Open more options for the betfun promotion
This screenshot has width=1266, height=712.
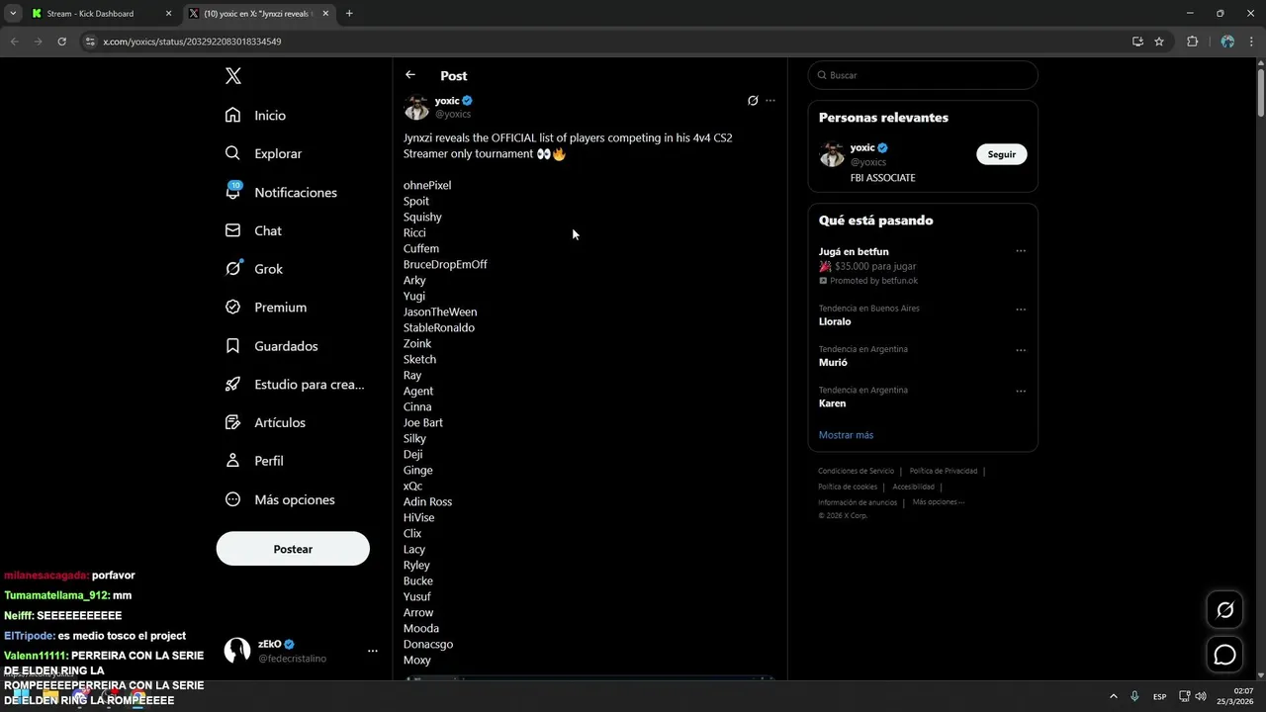pos(1021,251)
